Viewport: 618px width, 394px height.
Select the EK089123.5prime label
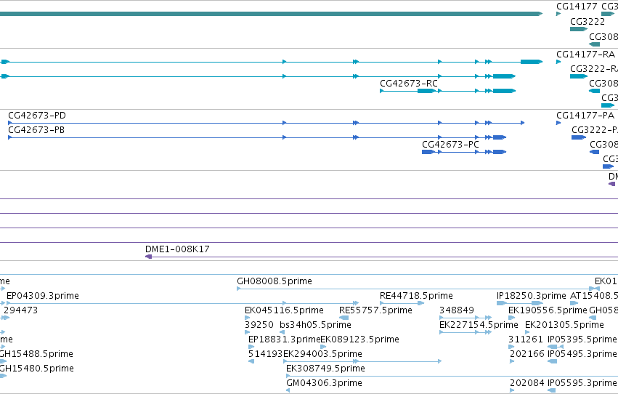coord(360,339)
